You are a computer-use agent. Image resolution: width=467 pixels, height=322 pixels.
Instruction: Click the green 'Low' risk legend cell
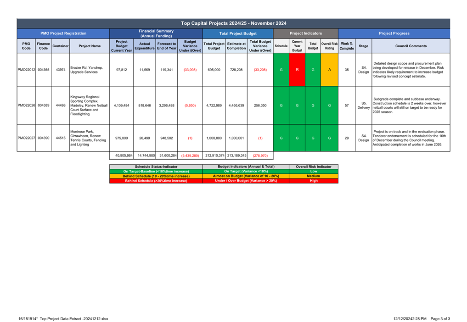pyautogui.click(x=314, y=171)
